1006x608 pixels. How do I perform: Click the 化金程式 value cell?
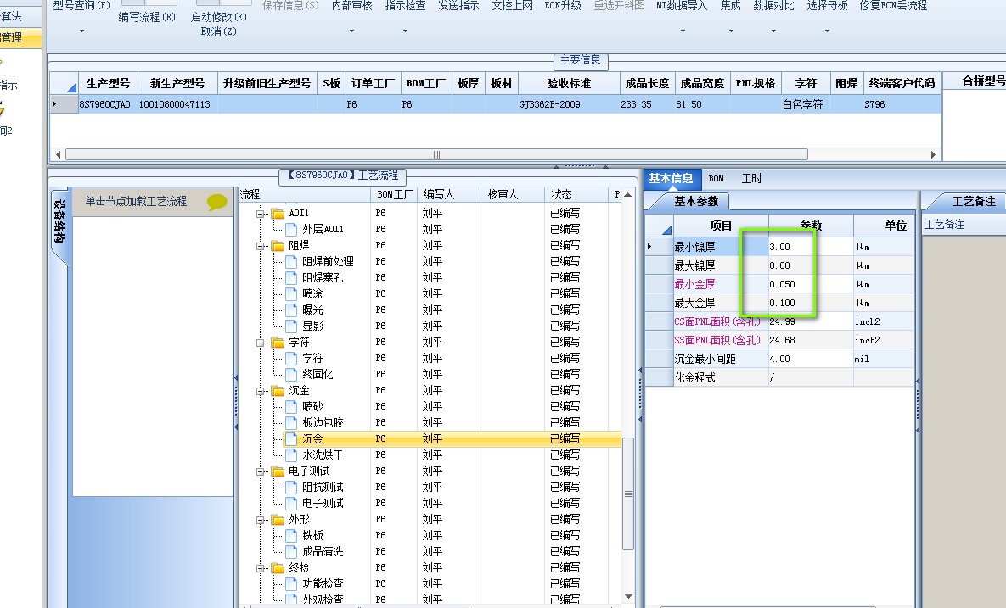coord(810,377)
